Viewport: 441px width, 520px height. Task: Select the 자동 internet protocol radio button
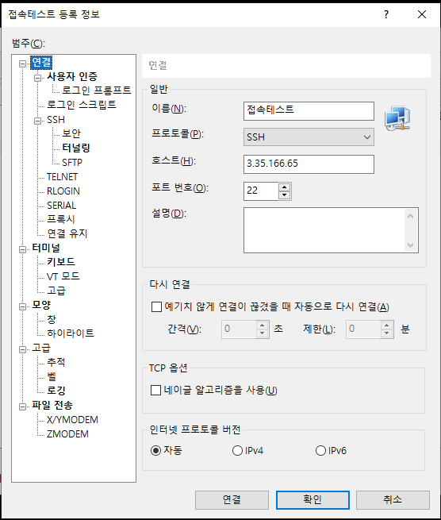click(x=155, y=451)
